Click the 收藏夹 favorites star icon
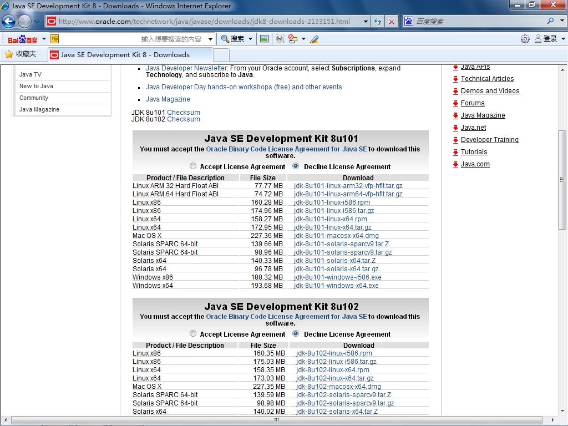The width and height of the screenshot is (568, 426). tap(9, 54)
